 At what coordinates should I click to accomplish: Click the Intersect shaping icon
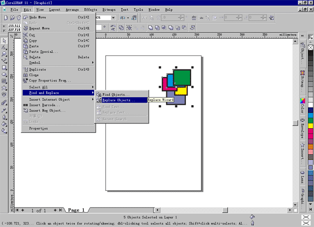tap(164, 27)
